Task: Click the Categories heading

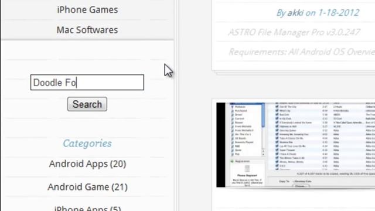Action: (x=87, y=144)
